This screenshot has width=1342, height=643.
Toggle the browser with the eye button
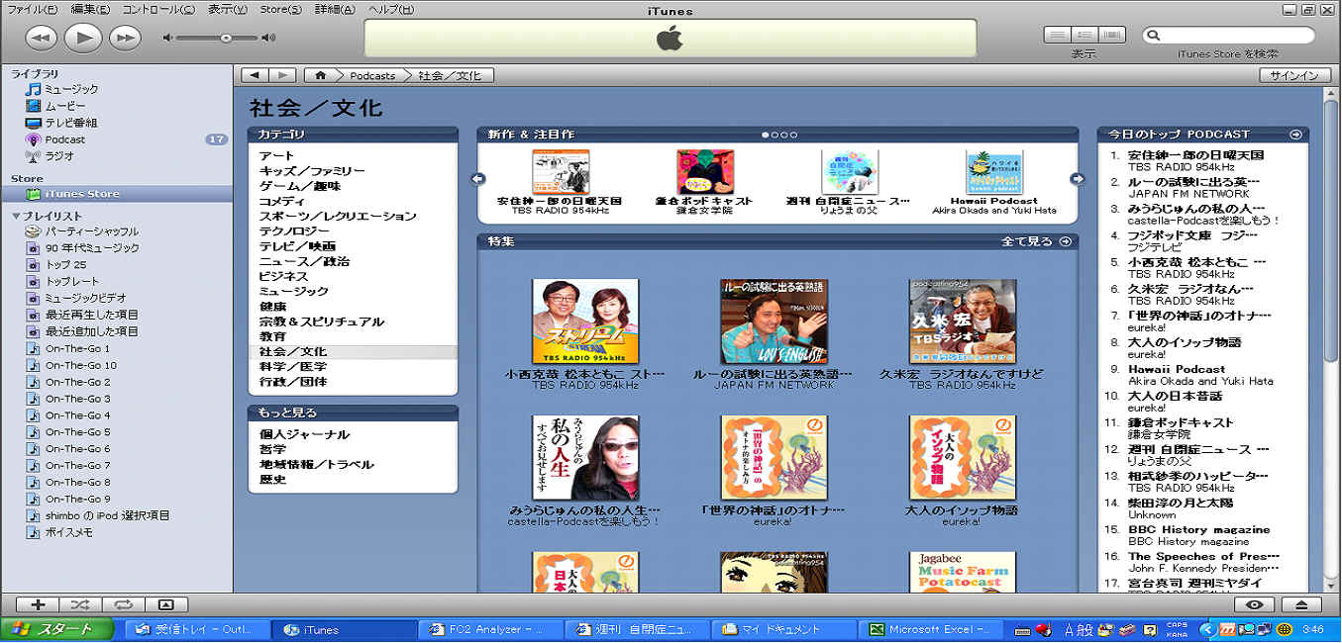[1254, 604]
